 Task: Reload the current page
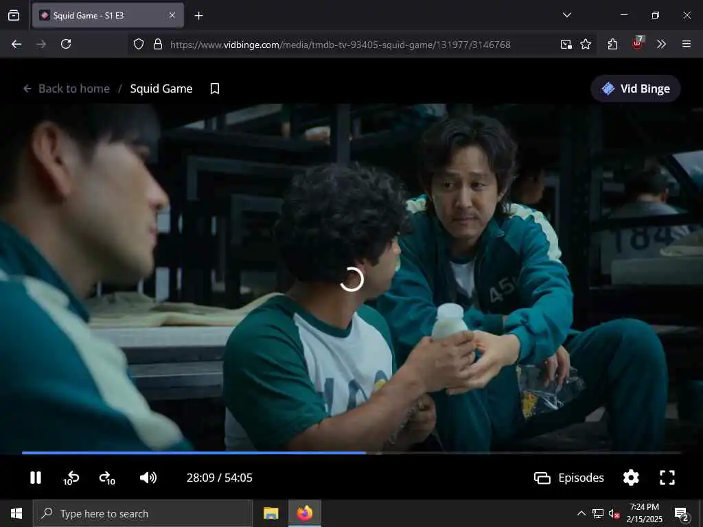click(66, 44)
